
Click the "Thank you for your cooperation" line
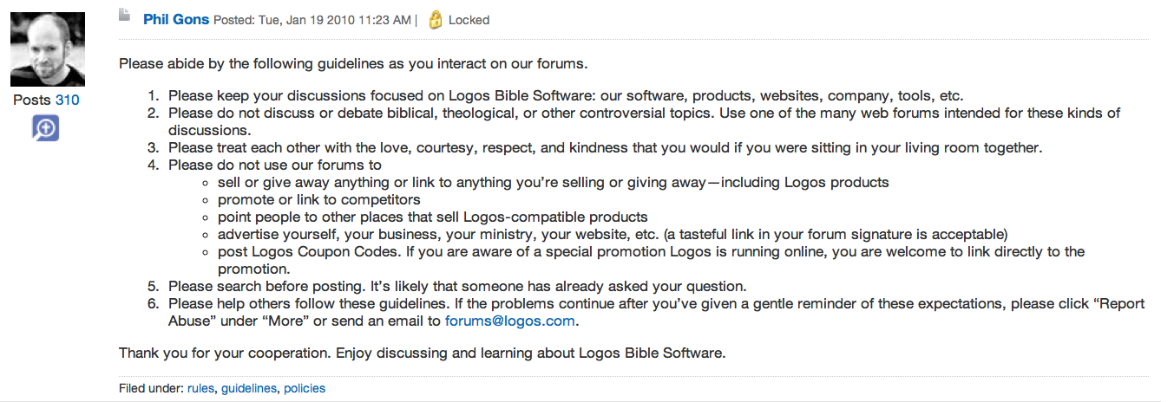[422, 353]
